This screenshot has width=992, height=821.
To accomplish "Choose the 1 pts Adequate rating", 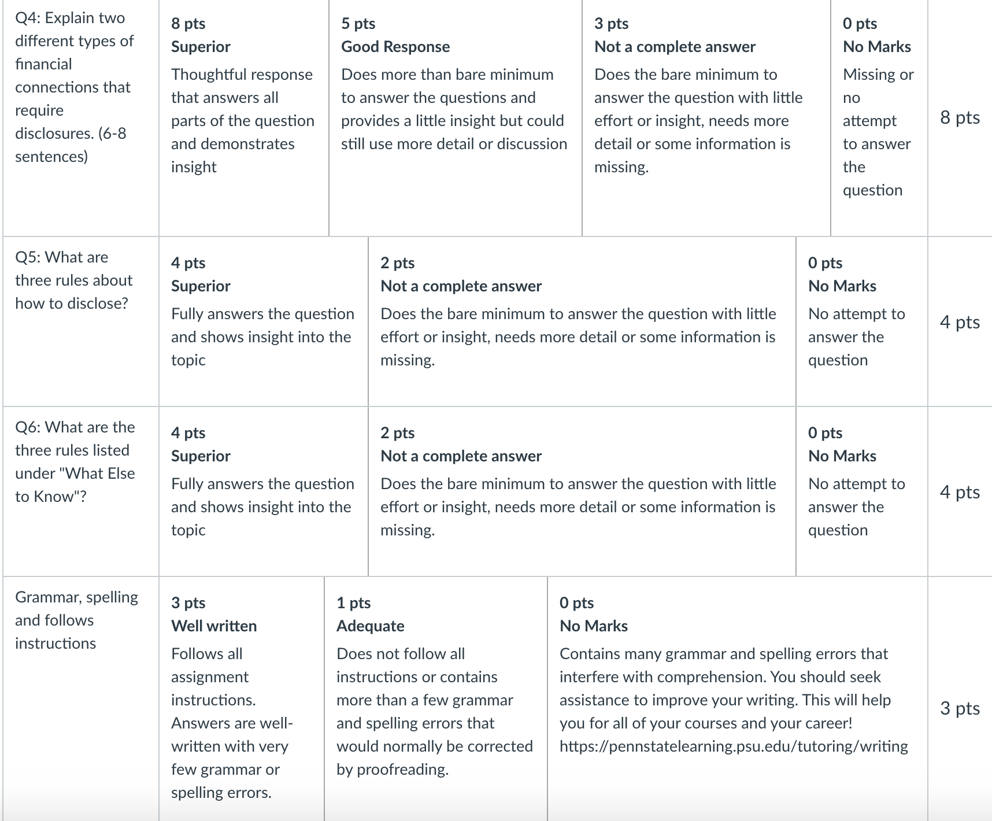I will (436, 698).
